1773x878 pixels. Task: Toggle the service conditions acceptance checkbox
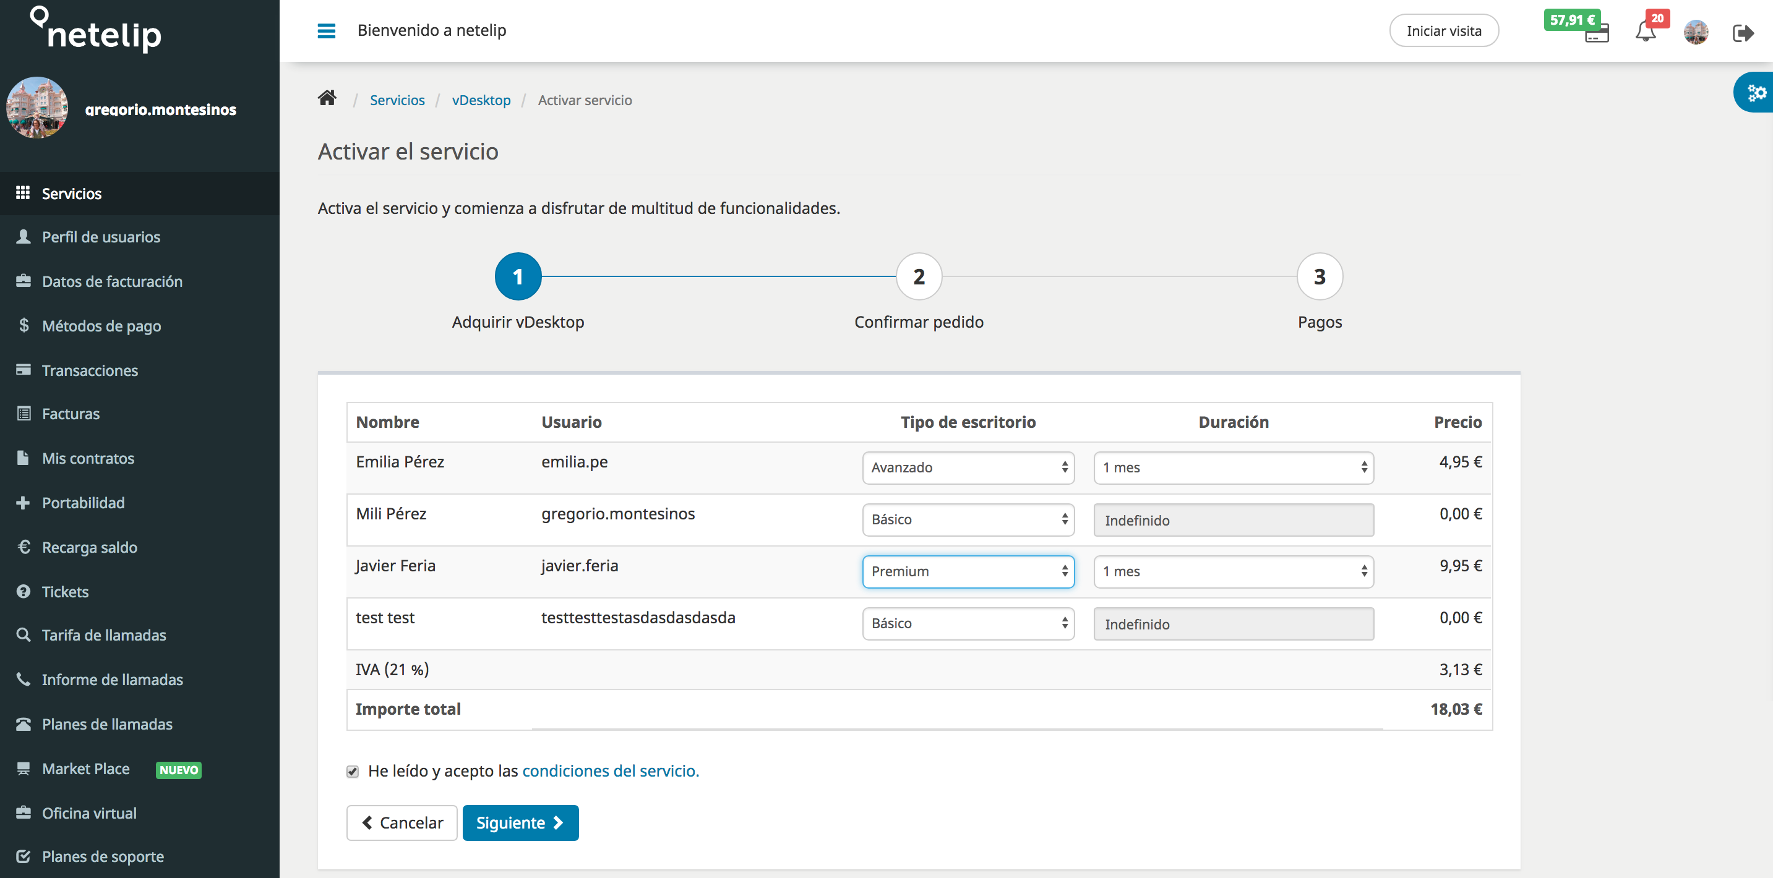(353, 772)
